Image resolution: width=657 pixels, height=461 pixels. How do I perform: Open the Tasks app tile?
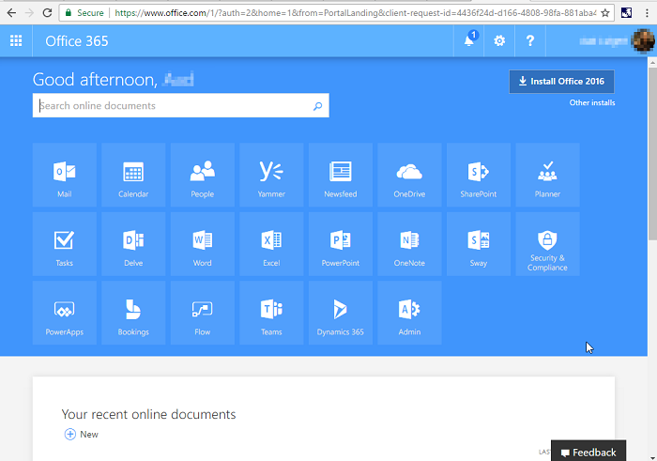click(65, 244)
